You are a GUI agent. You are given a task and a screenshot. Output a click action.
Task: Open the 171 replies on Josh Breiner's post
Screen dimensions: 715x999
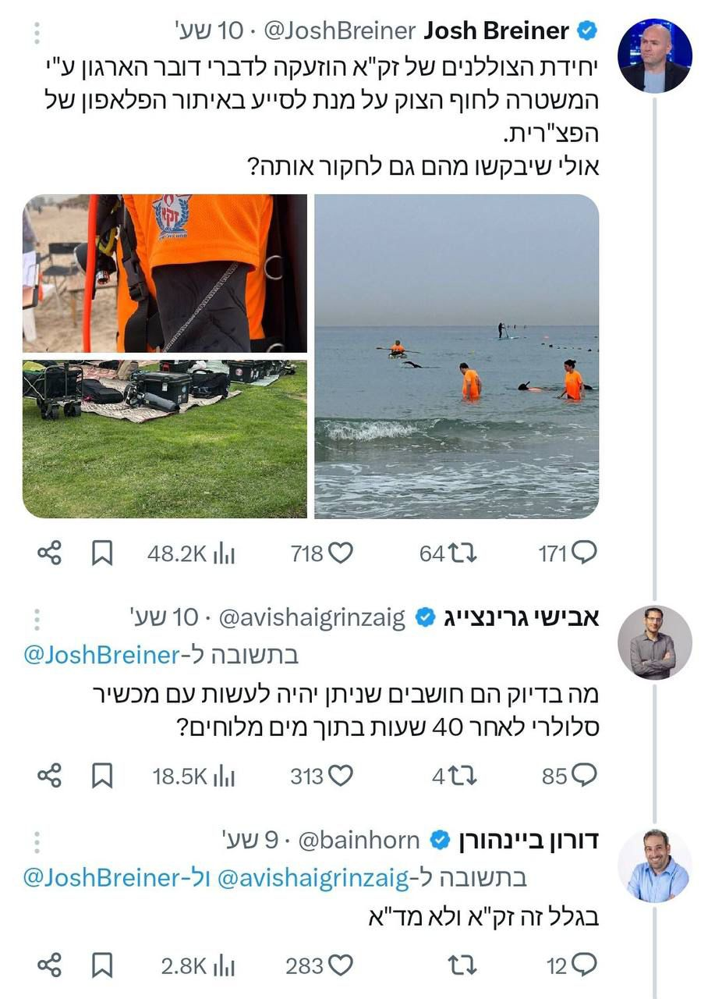[585, 553]
